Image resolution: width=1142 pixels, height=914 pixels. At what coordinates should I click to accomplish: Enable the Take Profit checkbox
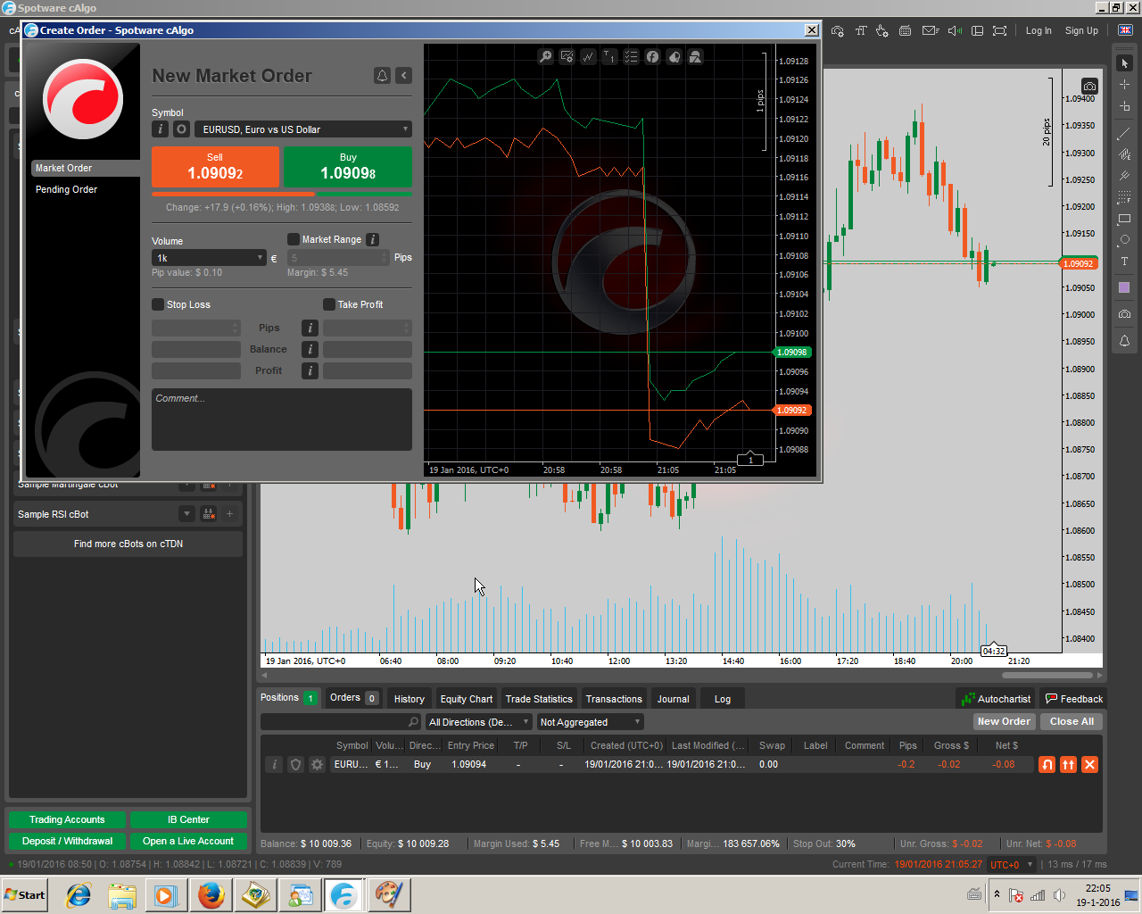pos(329,304)
